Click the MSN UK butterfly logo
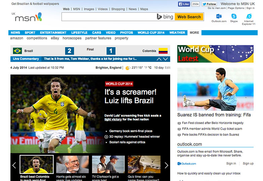Viewport: 263px width, 181px height. (x=28, y=17)
